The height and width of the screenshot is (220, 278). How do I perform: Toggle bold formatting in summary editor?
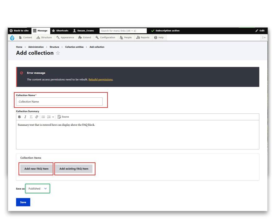19,117
